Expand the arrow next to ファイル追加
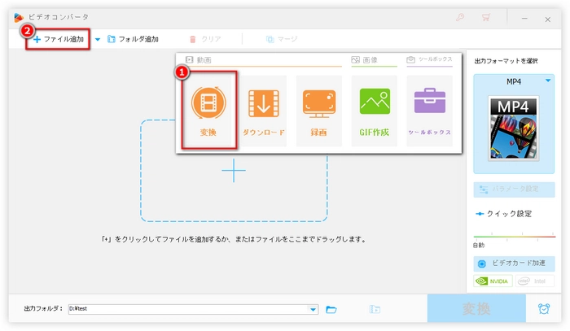 [98, 39]
